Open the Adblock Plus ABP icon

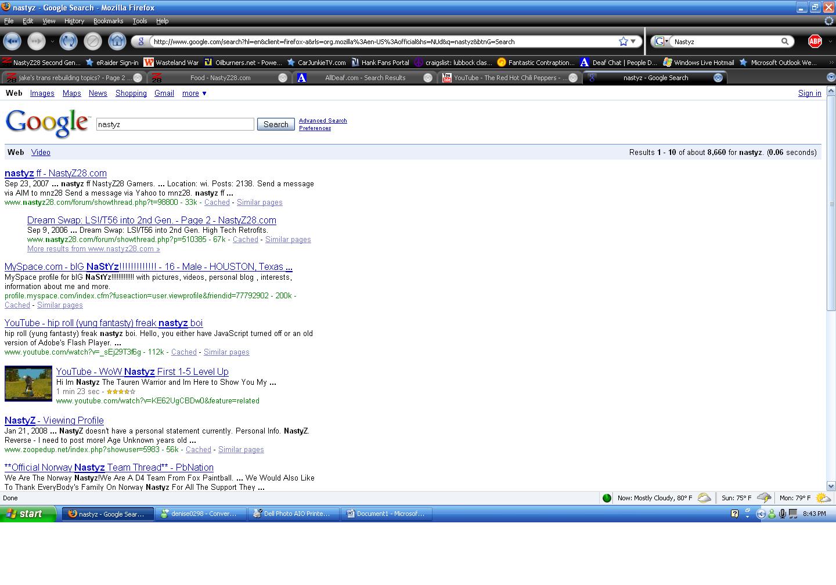815,41
